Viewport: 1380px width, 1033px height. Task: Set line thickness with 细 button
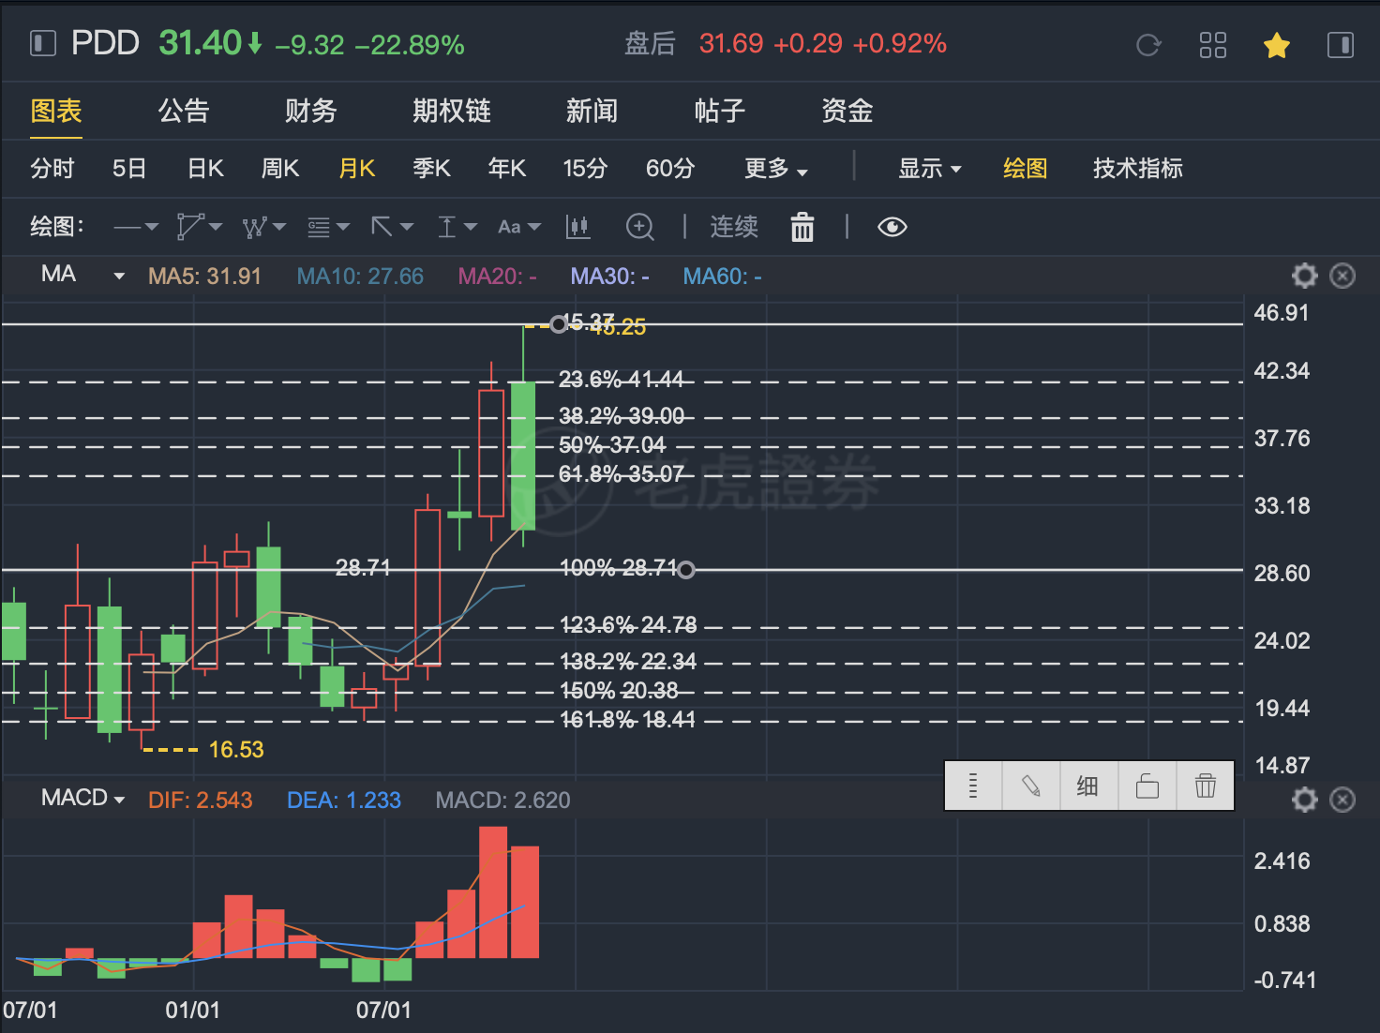[x=1088, y=786]
